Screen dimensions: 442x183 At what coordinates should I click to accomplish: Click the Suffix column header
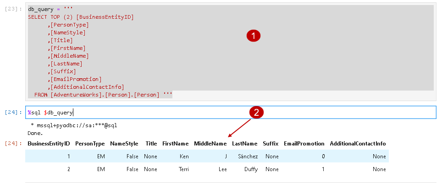point(271,144)
